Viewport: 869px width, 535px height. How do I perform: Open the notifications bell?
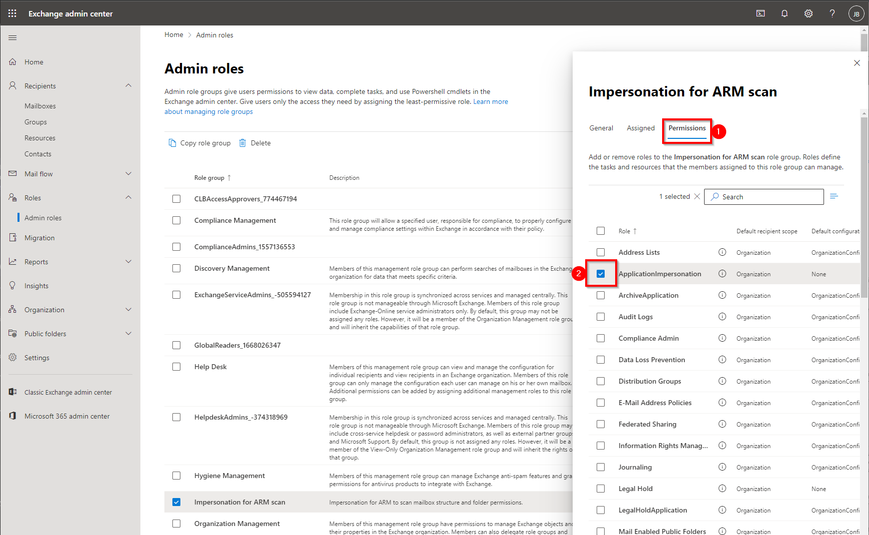(x=785, y=13)
